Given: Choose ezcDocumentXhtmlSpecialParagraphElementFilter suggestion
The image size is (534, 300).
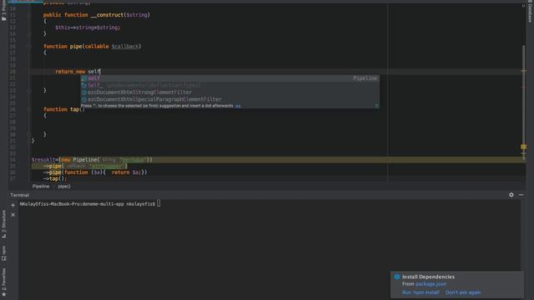Looking at the screenshot, I should (x=230, y=99).
